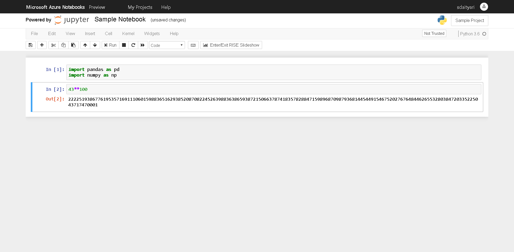Viewport: 514px width, 252px height.
Task: Click Enter/Exit RISE Slideshow button
Action: click(231, 45)
